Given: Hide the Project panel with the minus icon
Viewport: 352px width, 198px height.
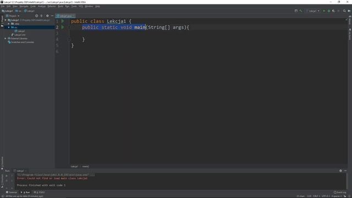Looking at the screenshot, I should 52,16.
